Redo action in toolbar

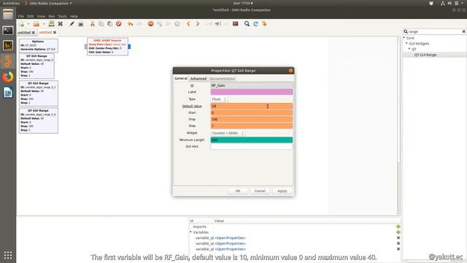pos(139,24)
